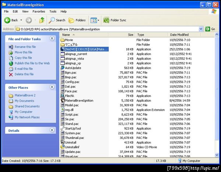
Task: Click the E-mail this file icon
Action: (11, 69)
